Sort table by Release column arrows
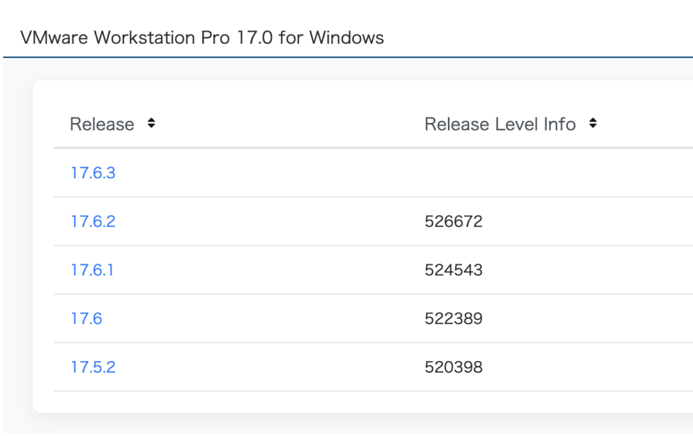 tap(151, 123)
